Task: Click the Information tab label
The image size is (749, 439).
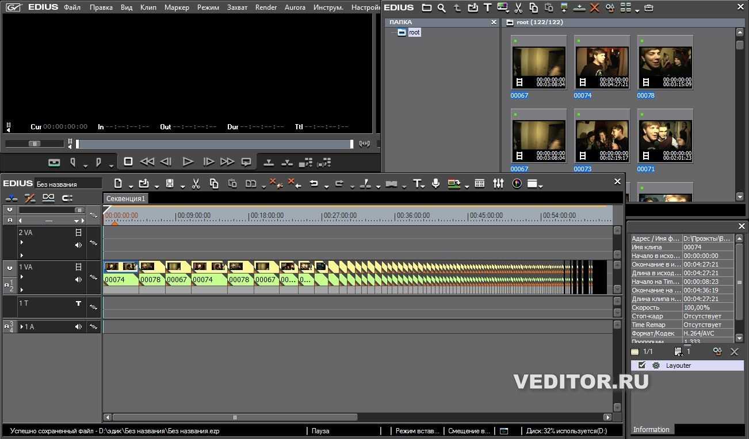Action: click(x=651, y=429)
